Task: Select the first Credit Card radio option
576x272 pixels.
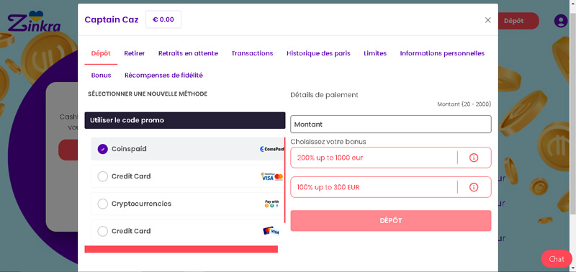Action: [x=102, y=176]
